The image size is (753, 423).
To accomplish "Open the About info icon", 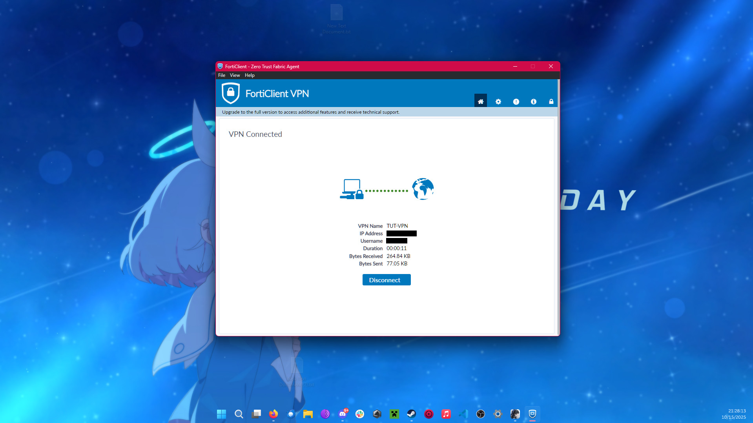I will [x=534, y=102].
